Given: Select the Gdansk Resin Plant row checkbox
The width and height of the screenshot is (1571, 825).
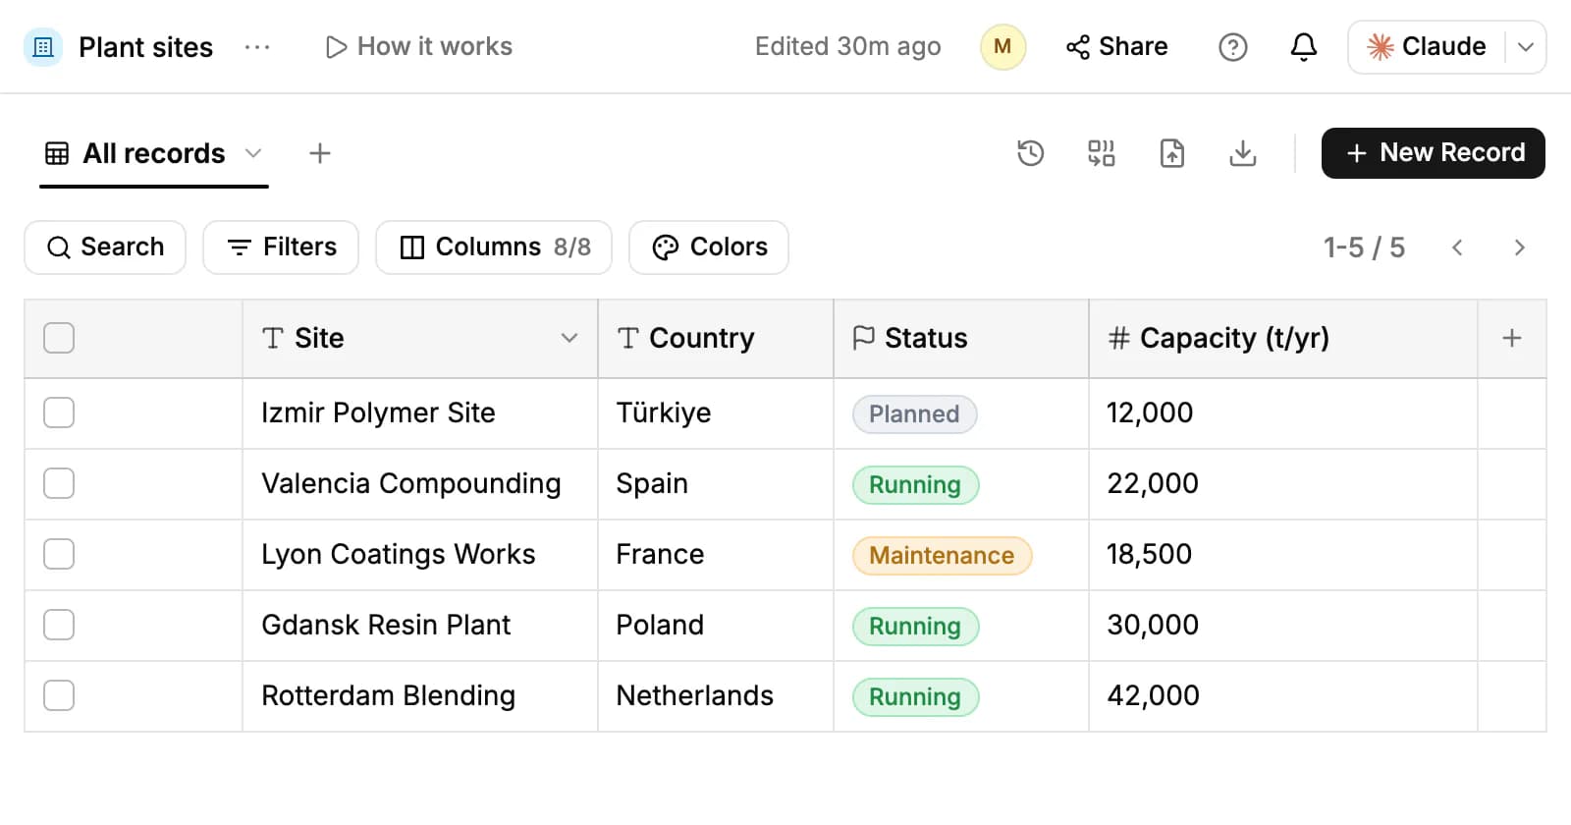Looking at the screenshot, I should coord(59,625).
